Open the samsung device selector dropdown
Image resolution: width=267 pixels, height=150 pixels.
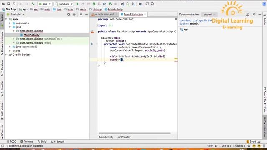(x=64, y=4)
